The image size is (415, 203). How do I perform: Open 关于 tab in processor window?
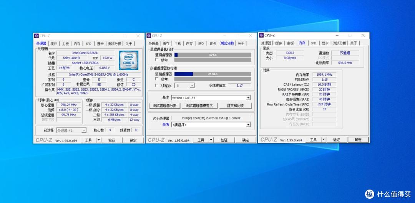(129, 44)
